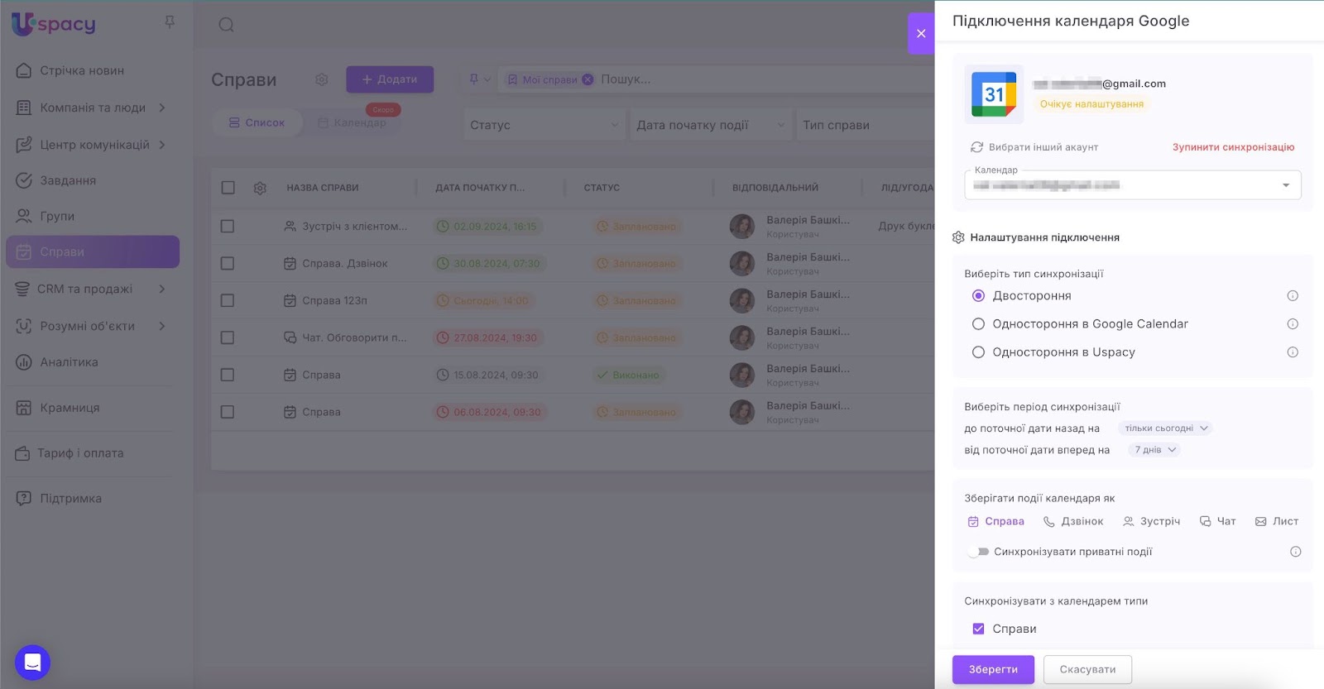Click Зупинити синхронізацію link
The image size is (1324, 689).
[1233, 147]
